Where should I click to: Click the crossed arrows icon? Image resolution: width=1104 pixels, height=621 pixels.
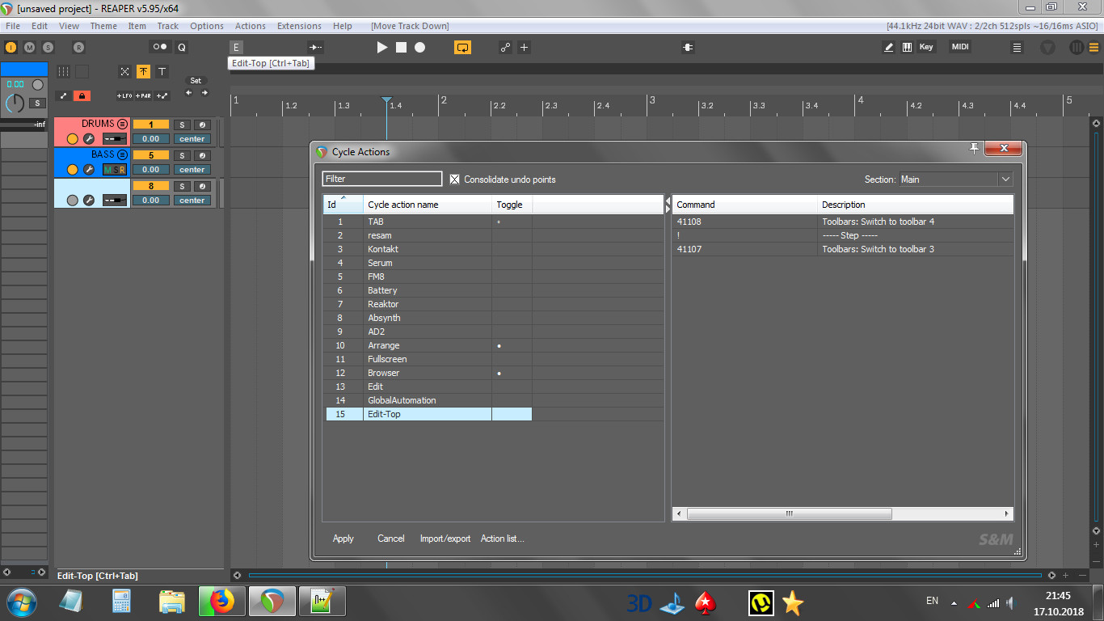(124, 71)
